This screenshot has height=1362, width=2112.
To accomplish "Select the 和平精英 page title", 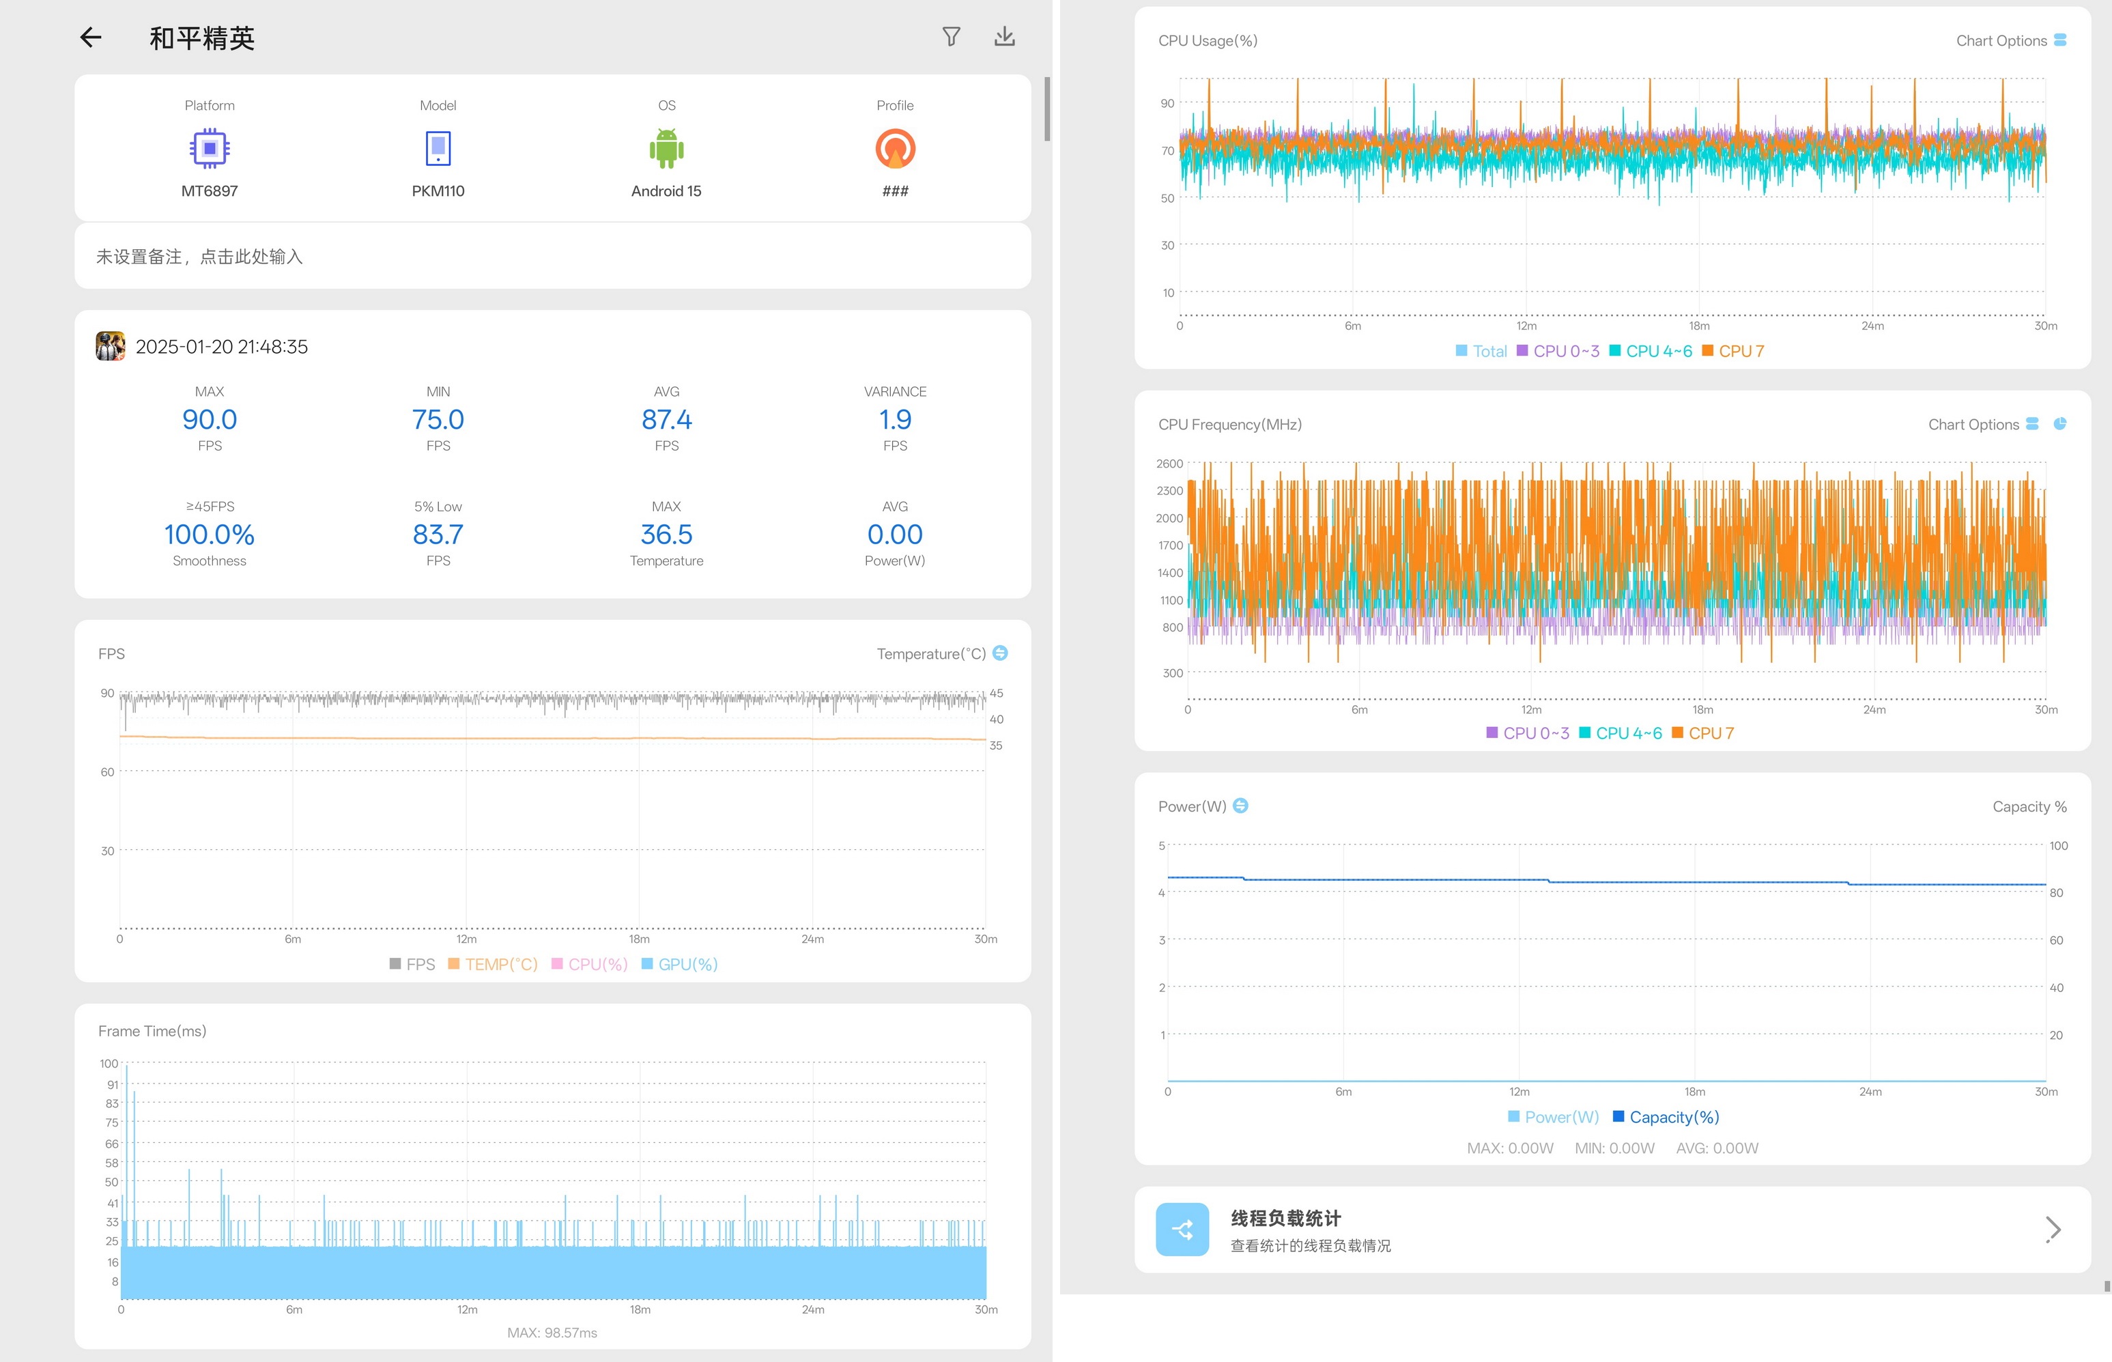I will pyautogui.click(x=201, y=38).
